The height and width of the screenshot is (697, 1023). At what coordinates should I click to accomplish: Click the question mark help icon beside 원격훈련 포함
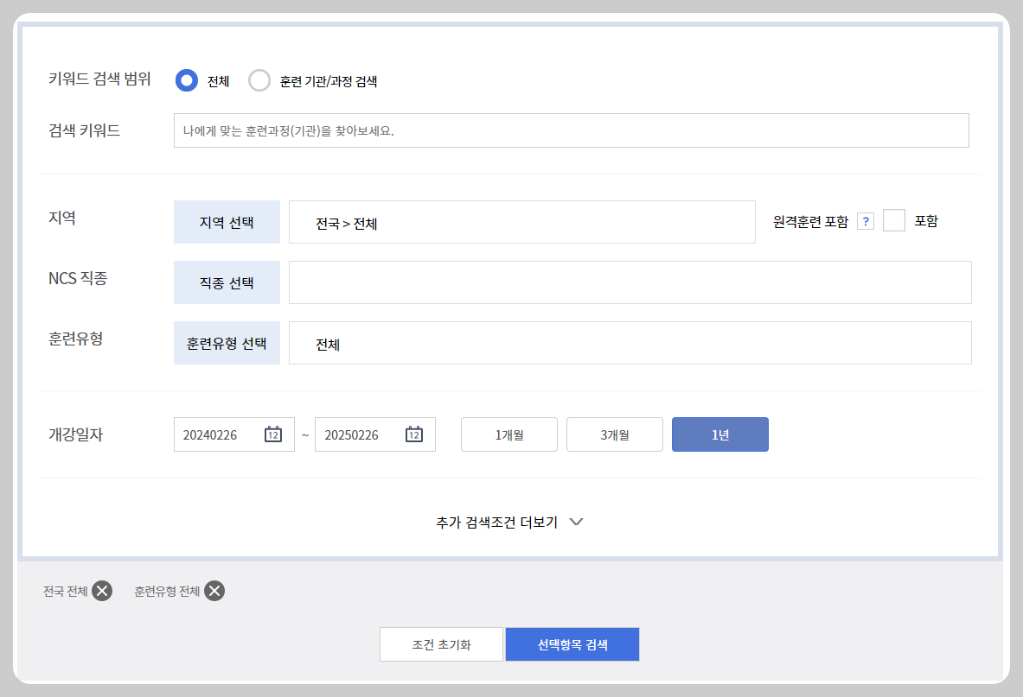(x=866, y=220)
